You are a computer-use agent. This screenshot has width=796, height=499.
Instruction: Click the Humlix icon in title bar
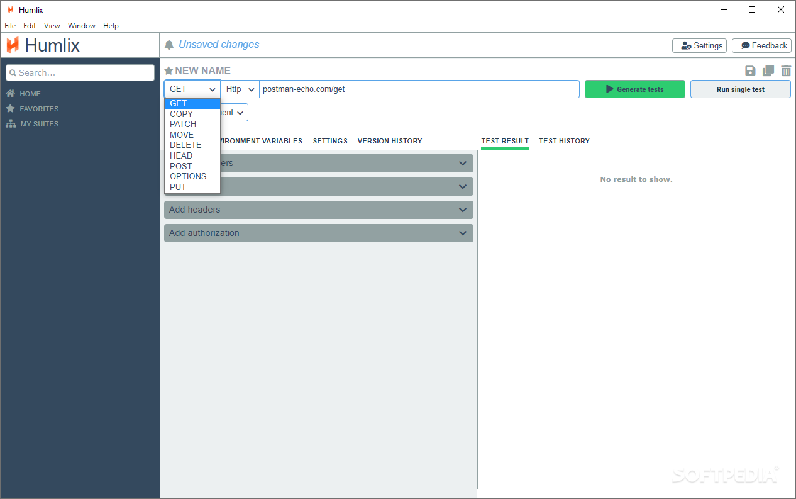tap(11, 9)
